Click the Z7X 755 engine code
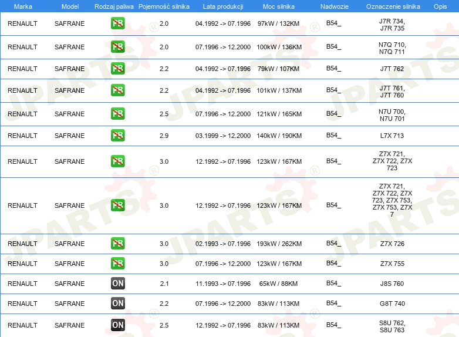The height and width of the screenshot is (337, 459). pos(392,264)
